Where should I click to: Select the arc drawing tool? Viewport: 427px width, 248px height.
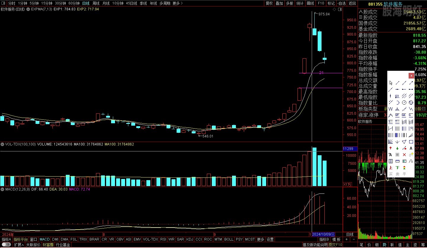397,102
